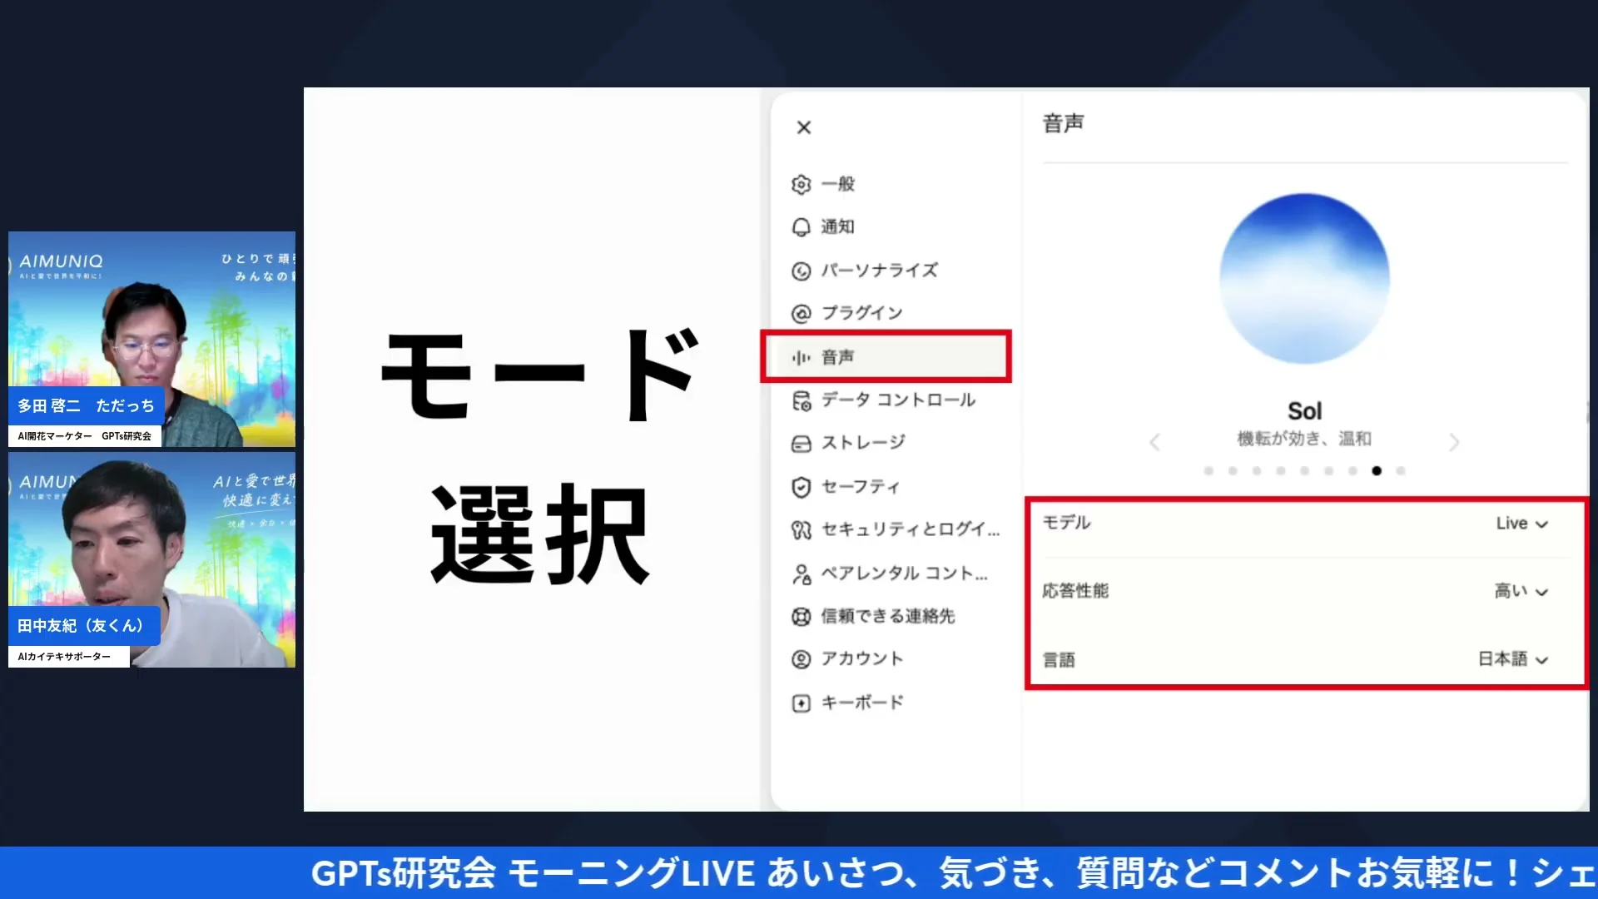The image size is (1598, 899).
Task: Click the storage icon beside ストレージ
Action: (x=801, y=444)
